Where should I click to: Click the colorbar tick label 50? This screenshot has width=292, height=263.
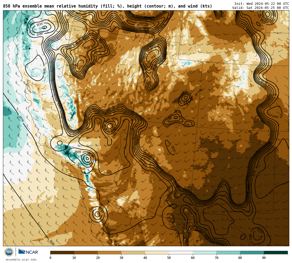(x=169, y=258)
